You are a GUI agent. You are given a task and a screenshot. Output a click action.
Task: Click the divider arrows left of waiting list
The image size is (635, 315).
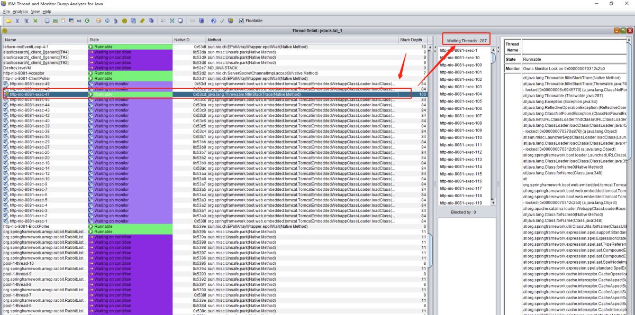(435, 49)
